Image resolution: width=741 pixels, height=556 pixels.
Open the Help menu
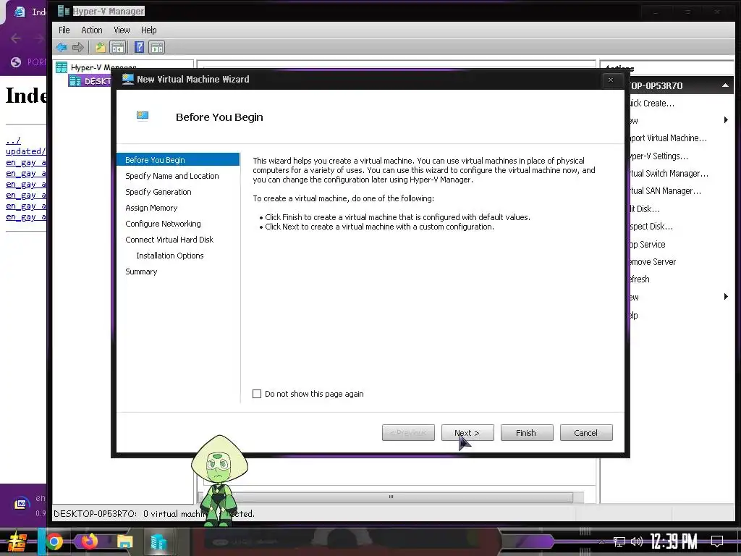click(149, 30)
